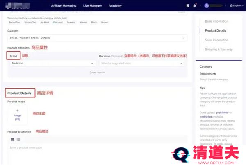Add the Round Toe keyword tag
Screen dimensions: 246x165
tap(15, 22)
